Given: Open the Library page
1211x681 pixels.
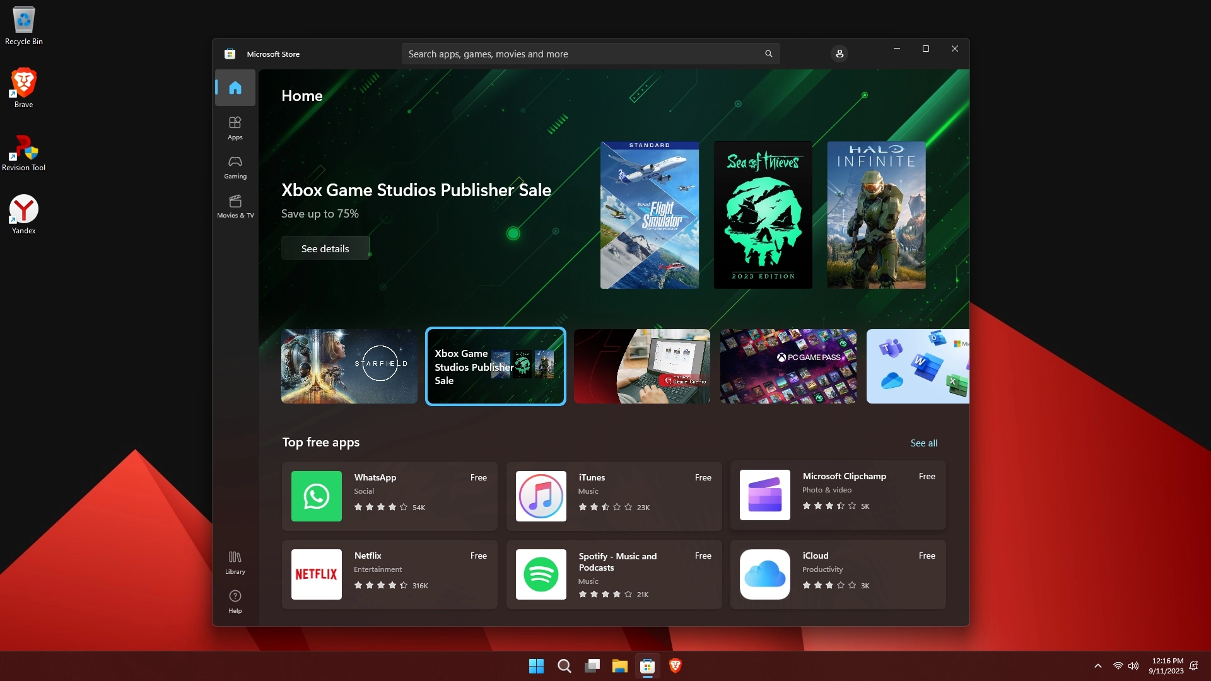Looking at the screenshot, I should pyautogui.click(x=235, y=562).
